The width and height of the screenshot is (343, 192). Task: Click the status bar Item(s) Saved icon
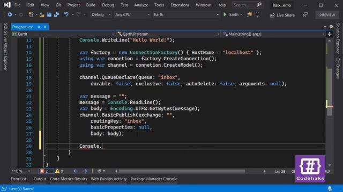(4, 189)
